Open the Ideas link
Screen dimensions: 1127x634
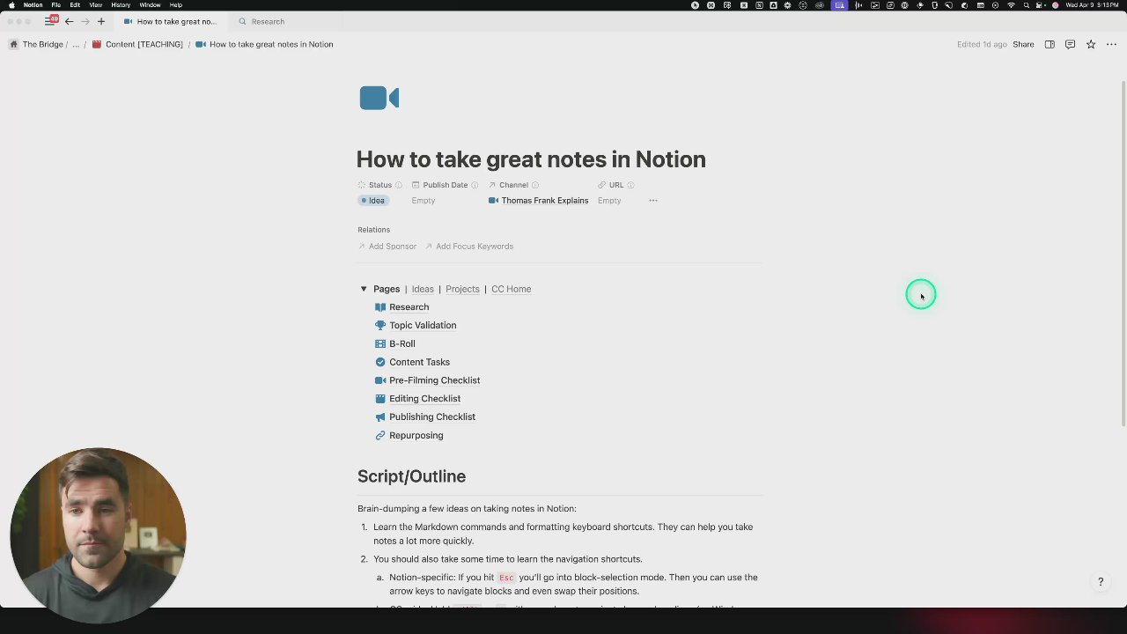pyautogui.click(x=423, y=289)
